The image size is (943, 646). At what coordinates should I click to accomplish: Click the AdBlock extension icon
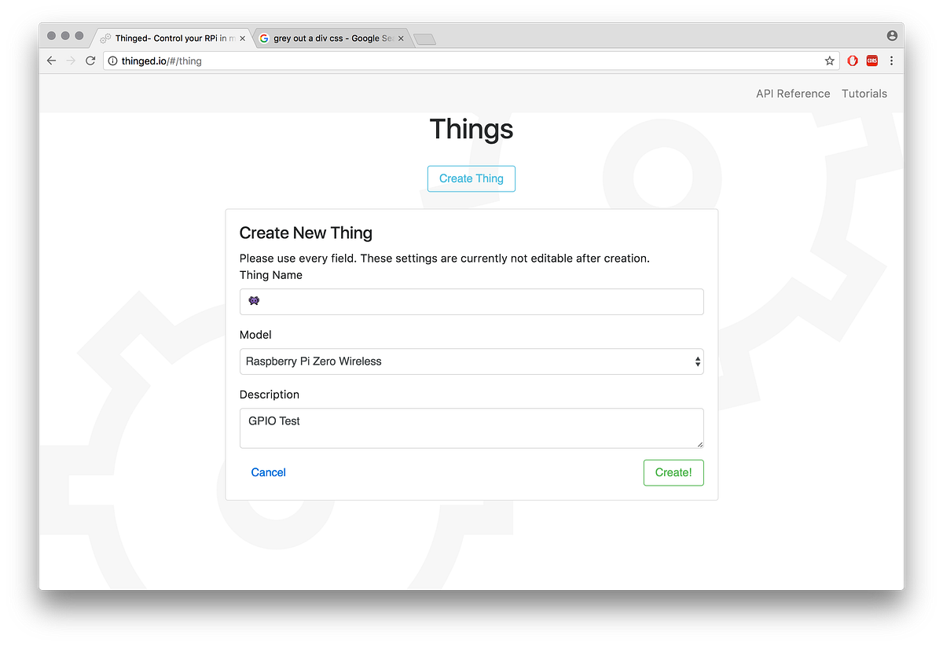tap(853, 61)
